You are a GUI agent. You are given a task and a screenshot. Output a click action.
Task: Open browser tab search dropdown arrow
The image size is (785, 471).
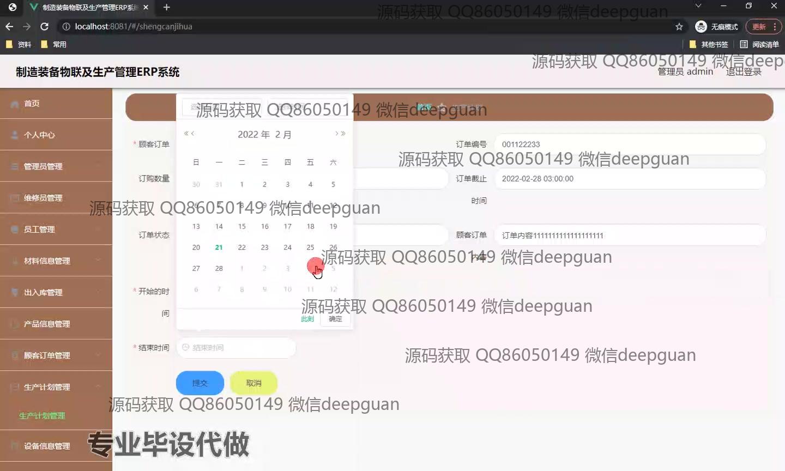click(698, 5)
